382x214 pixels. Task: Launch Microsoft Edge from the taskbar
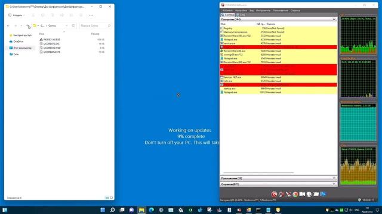pos(151,210)
